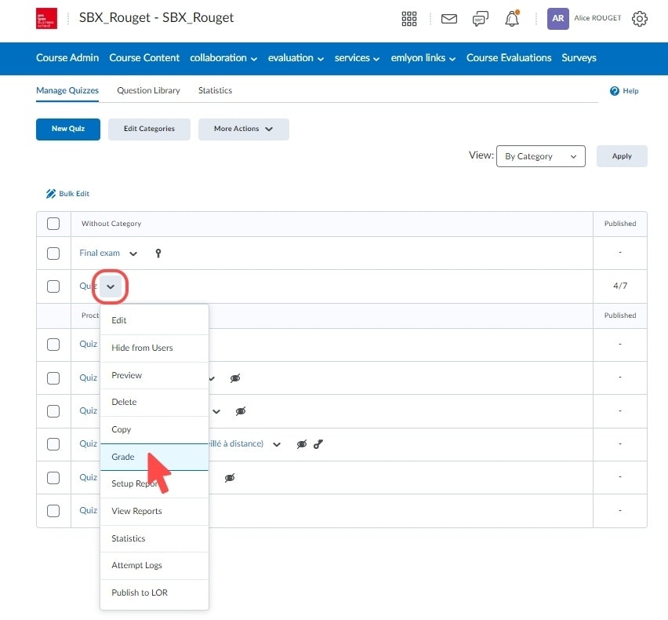Switch to the Question Library tab
Screen dimensions: 668x620
click(x=148, y=90)
